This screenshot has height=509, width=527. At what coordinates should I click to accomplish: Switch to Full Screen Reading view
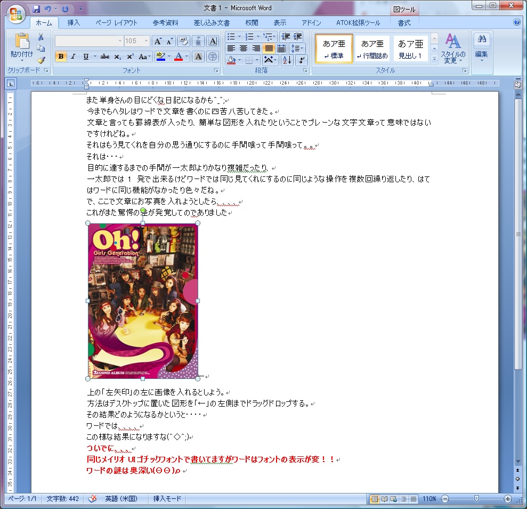pyautogui.click(x=385, y=499)
